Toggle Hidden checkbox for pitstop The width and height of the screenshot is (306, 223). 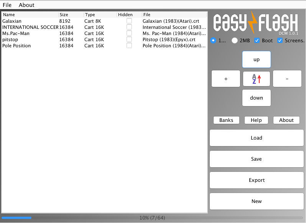click(x=129, y=39)
